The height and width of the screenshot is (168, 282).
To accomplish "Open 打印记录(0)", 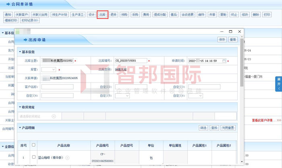I will point(30,20).
